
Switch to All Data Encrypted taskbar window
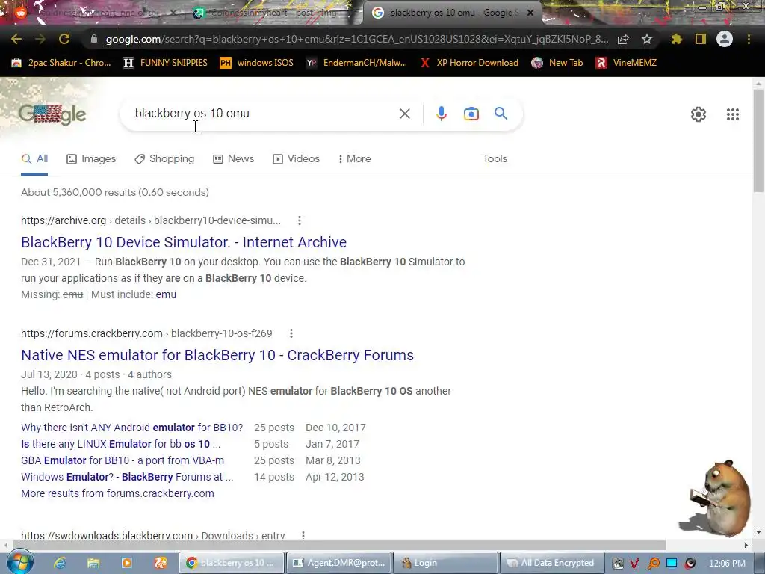pyautogui.click(x=552, y=563)
